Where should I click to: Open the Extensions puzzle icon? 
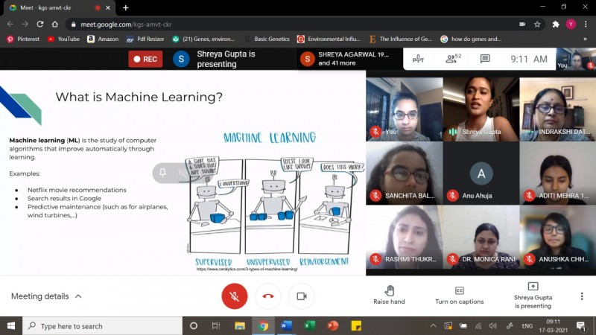tap(556, 25)
